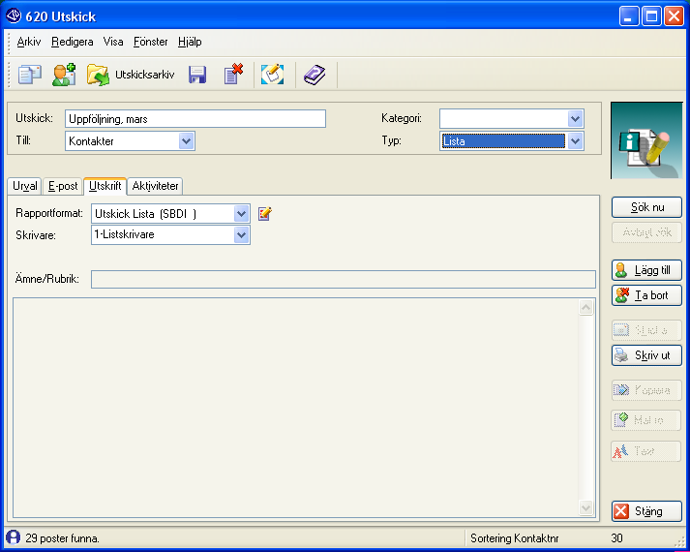Close the 620 Utskick window
Viewport: 690px width, 552px height.
click(675, 16)
